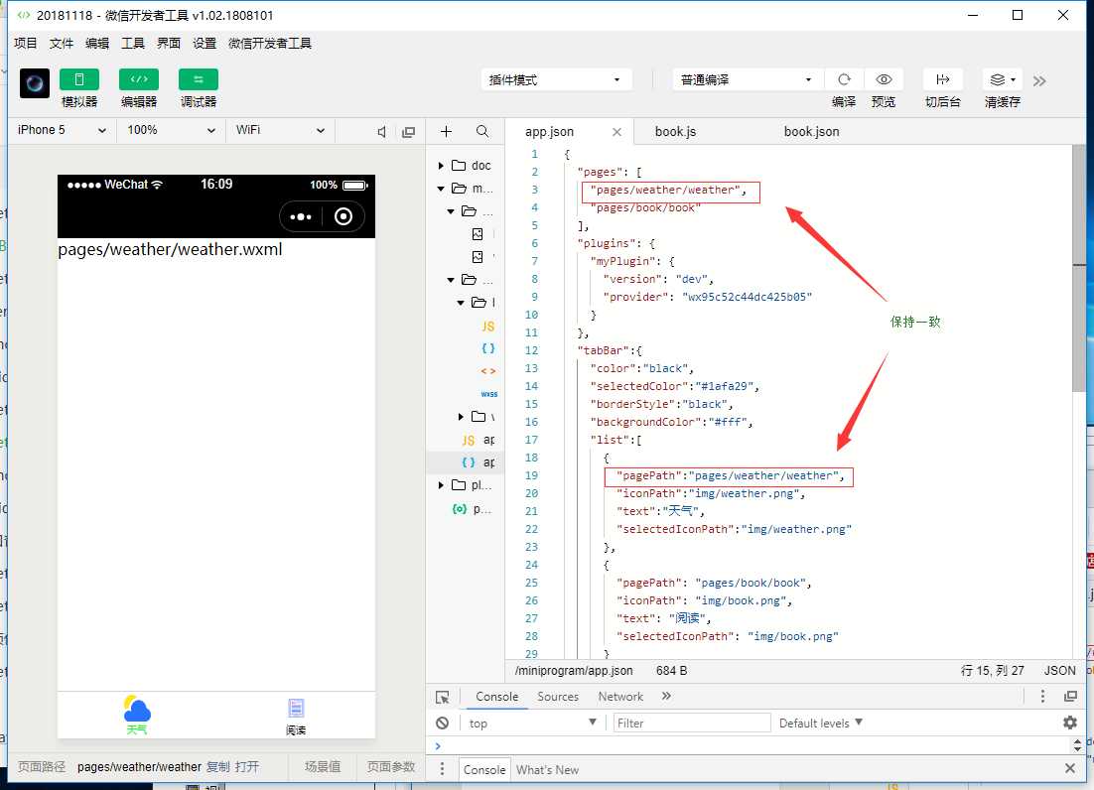Open the iPhone 5 device dropdown
This screenshot has height=790, width=1094.
[62, 130]
